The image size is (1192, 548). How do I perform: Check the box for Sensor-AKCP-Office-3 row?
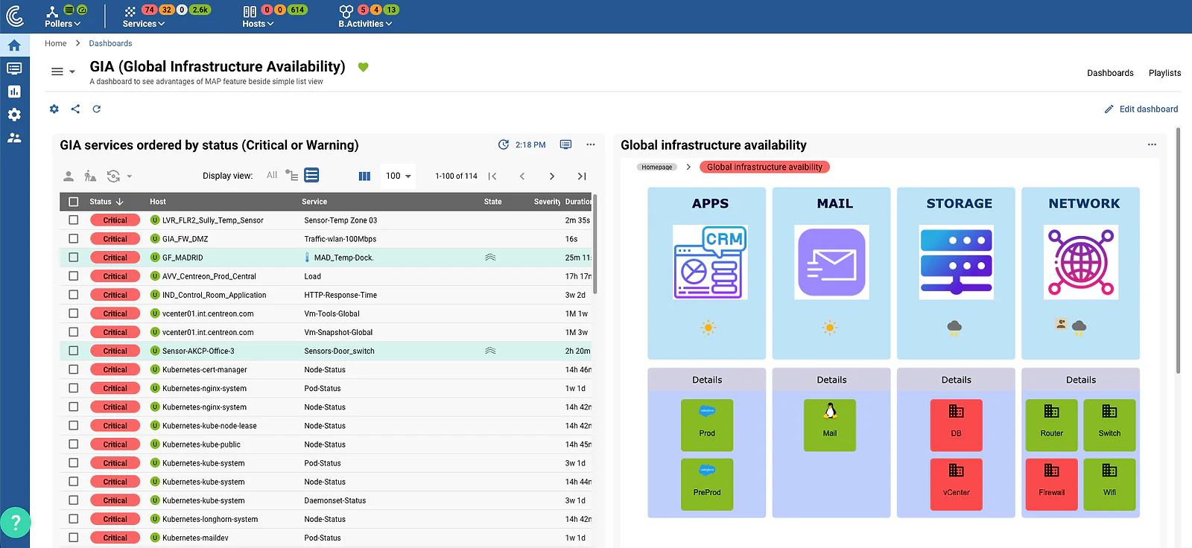click(x=74, y=351)
